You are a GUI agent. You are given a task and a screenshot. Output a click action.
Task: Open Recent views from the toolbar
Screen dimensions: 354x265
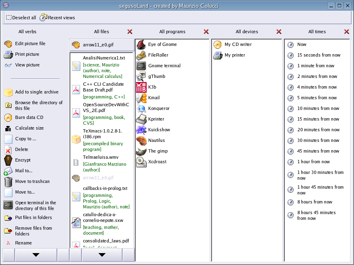(x=57, y=18)
